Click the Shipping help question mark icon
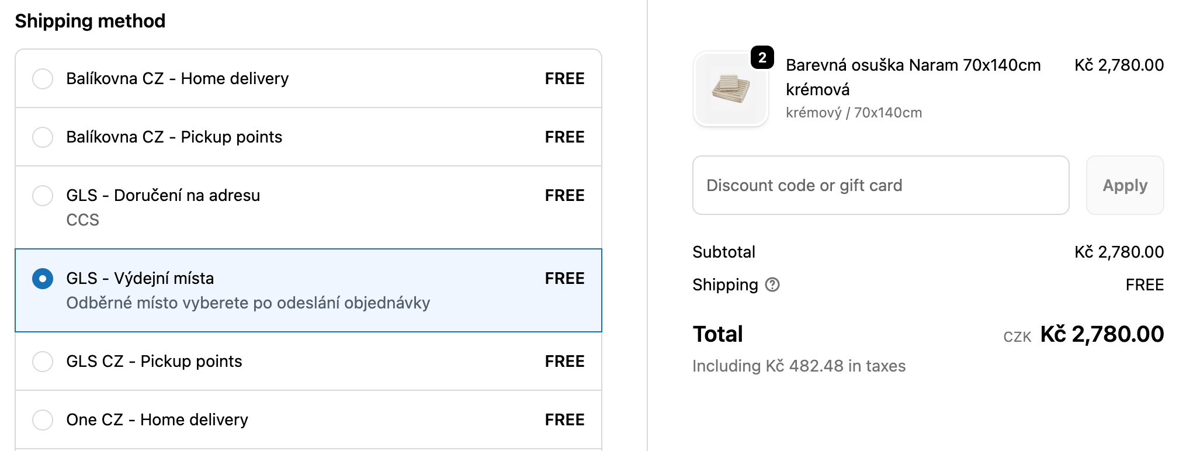Image resolution: width=1200 pixels, height=451 pixels. click(772, 285)
